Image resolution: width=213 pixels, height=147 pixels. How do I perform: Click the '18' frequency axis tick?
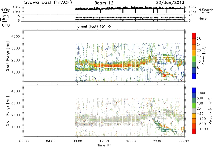click(18, 16)
